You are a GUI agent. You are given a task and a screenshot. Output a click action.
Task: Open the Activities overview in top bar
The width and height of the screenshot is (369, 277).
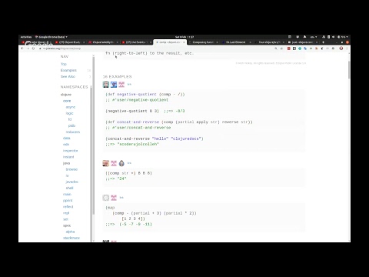point(26,37)
